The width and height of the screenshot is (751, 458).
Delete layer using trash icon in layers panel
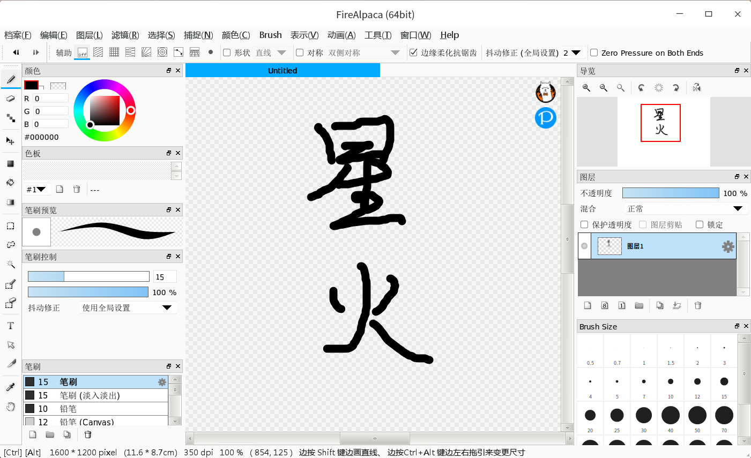point(698,305)
